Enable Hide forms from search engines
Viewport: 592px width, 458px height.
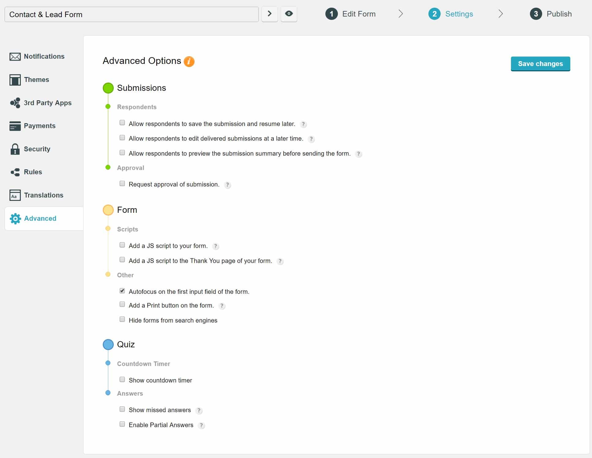pyautogui.click(x=123, y=319)
